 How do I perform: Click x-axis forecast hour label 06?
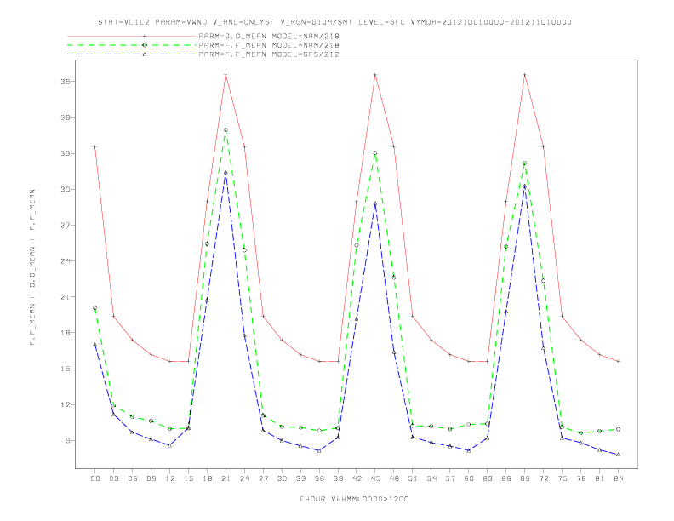click(133, 478)
